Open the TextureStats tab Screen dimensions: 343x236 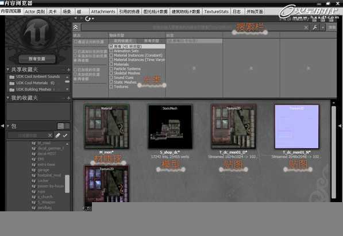pos(216,11)
